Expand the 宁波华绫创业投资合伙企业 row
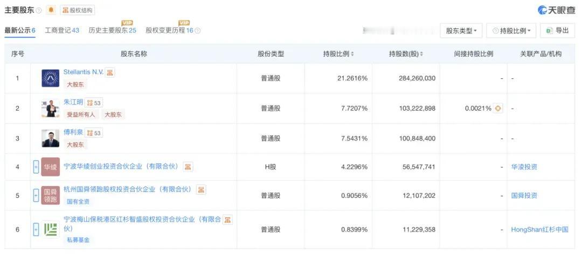The image size is (582, 255). (x=36, y=167)
